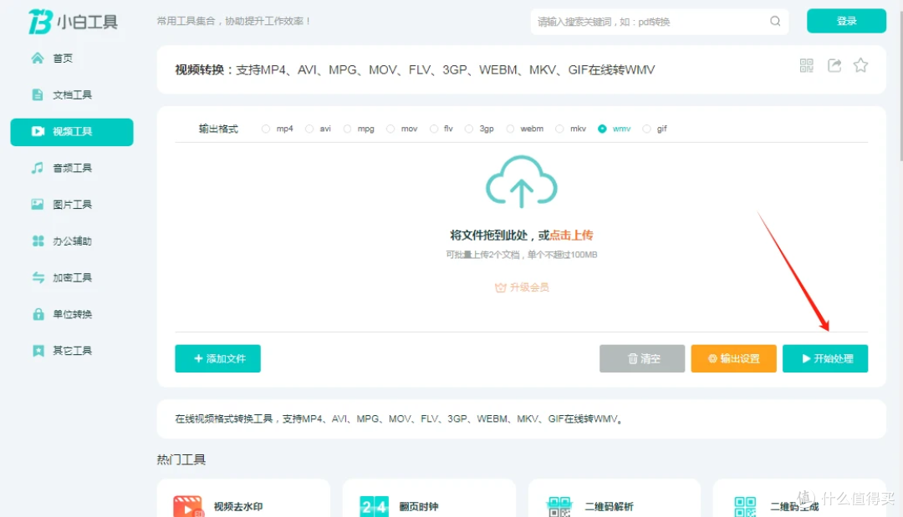Viewport: 903px width, 517px height.
Task: Click the 二维码生成 tool icon
Action: 745,506
